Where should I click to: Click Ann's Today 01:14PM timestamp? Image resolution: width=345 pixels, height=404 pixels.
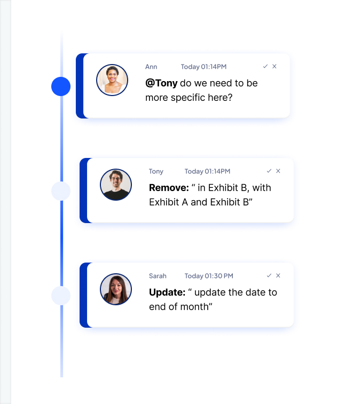point(203,67)
